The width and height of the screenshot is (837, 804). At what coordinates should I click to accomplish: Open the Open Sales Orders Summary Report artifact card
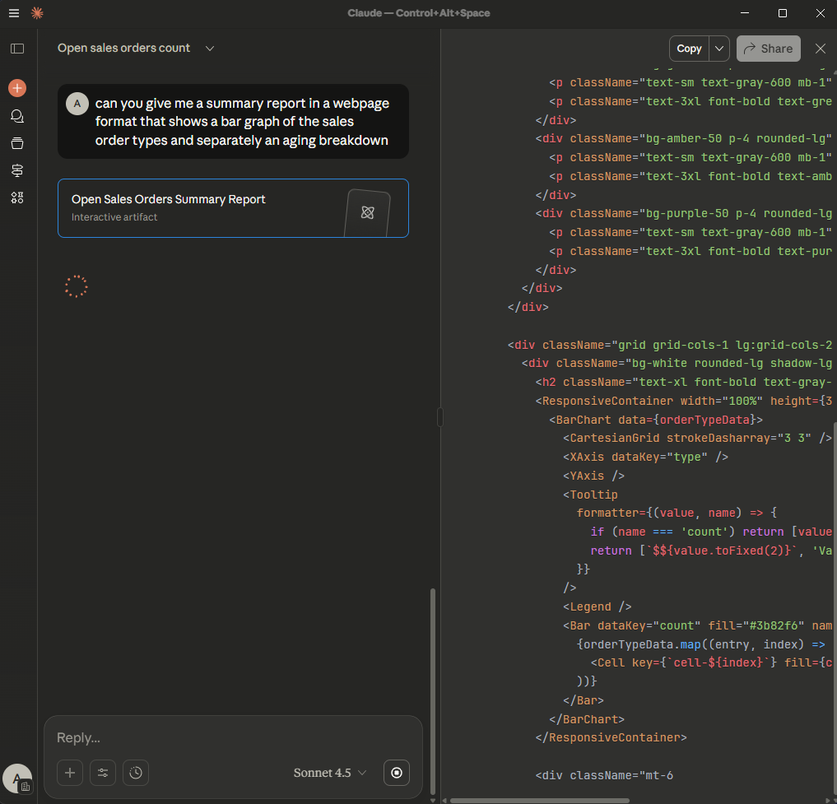(x=233, y=208)
